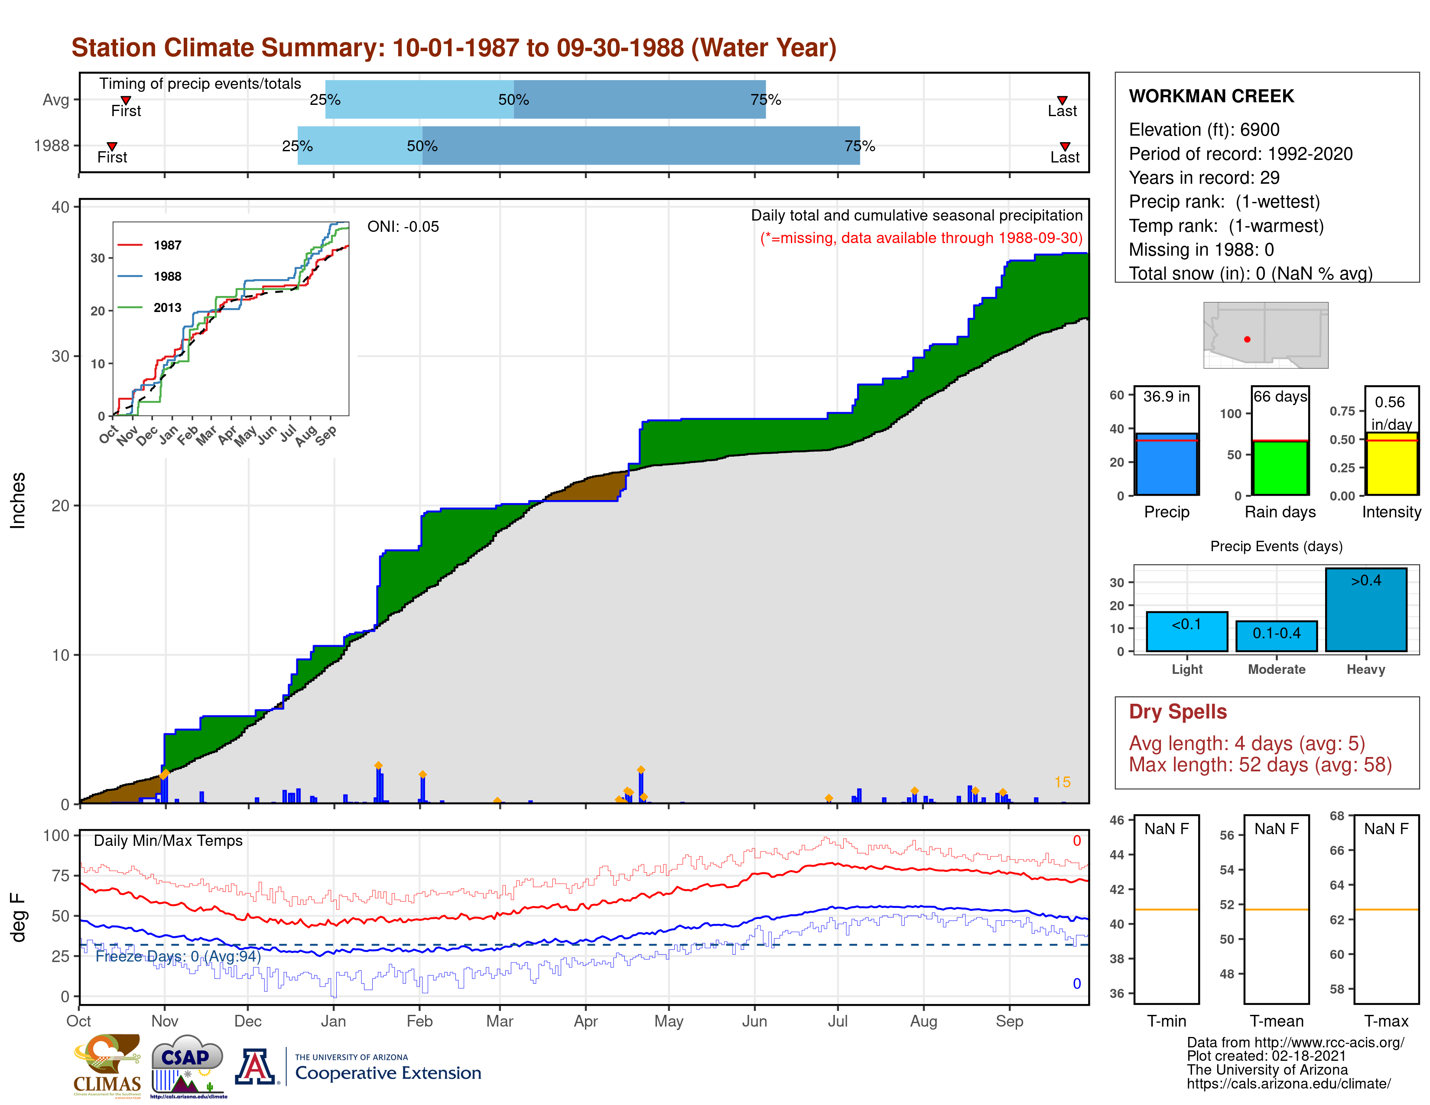The width and height of the screenshot is (1430, 1105).
Task: Click the '66 days' rain days value
Action: 1280,396
